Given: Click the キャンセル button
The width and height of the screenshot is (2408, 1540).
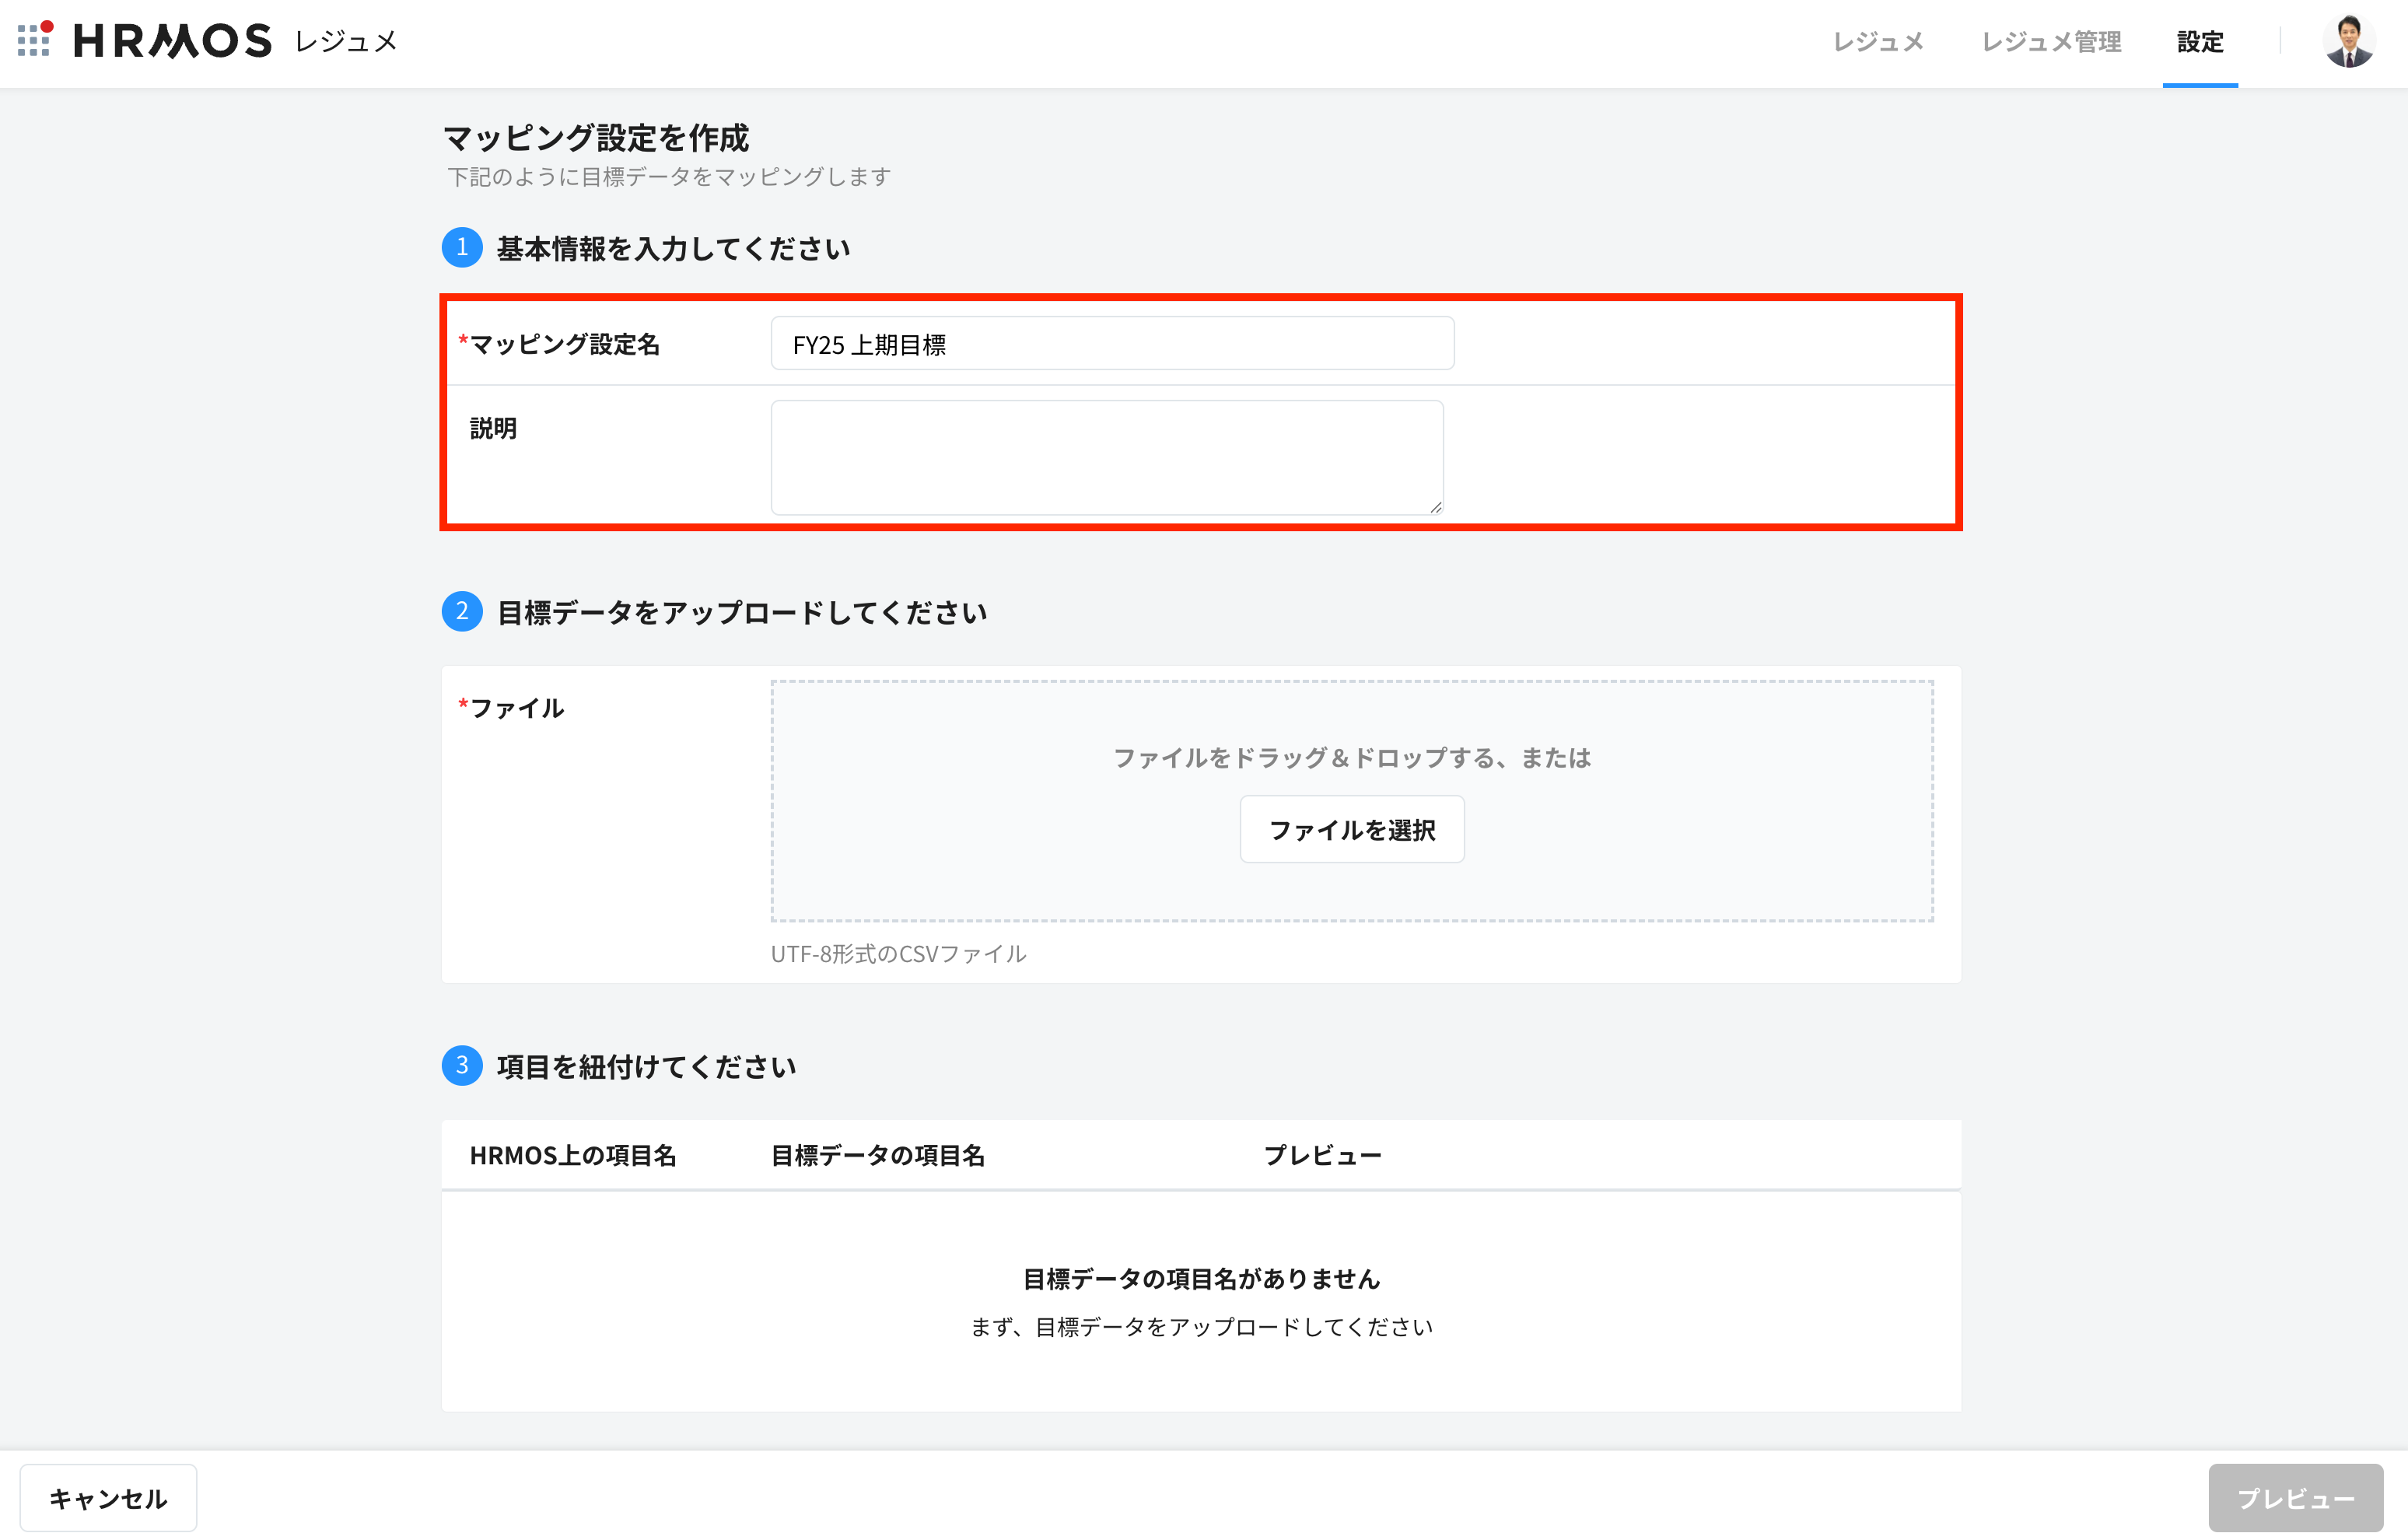Looking at the screenshot, I should (108, 1498).
